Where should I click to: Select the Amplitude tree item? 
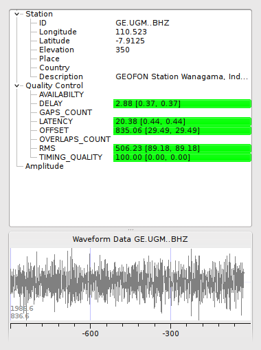pyautogui.click(x=45, y=166)
